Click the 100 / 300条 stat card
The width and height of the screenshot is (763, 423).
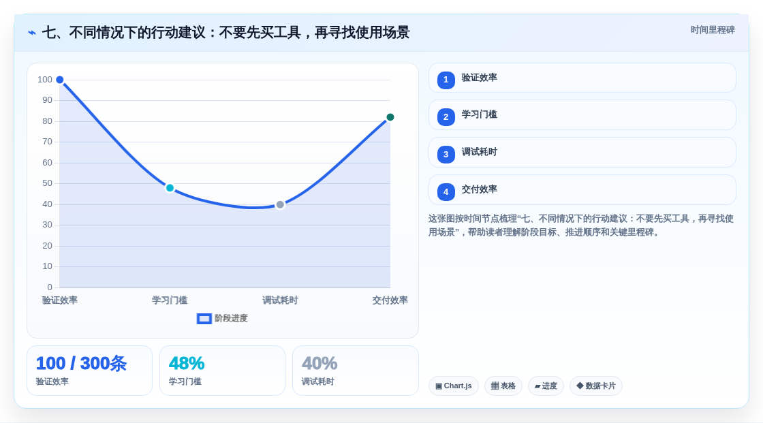click(x=89, y=371)
